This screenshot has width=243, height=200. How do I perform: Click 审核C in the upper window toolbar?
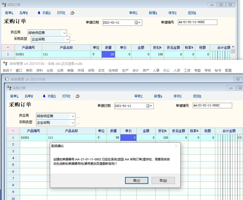[x=133, y=13]
